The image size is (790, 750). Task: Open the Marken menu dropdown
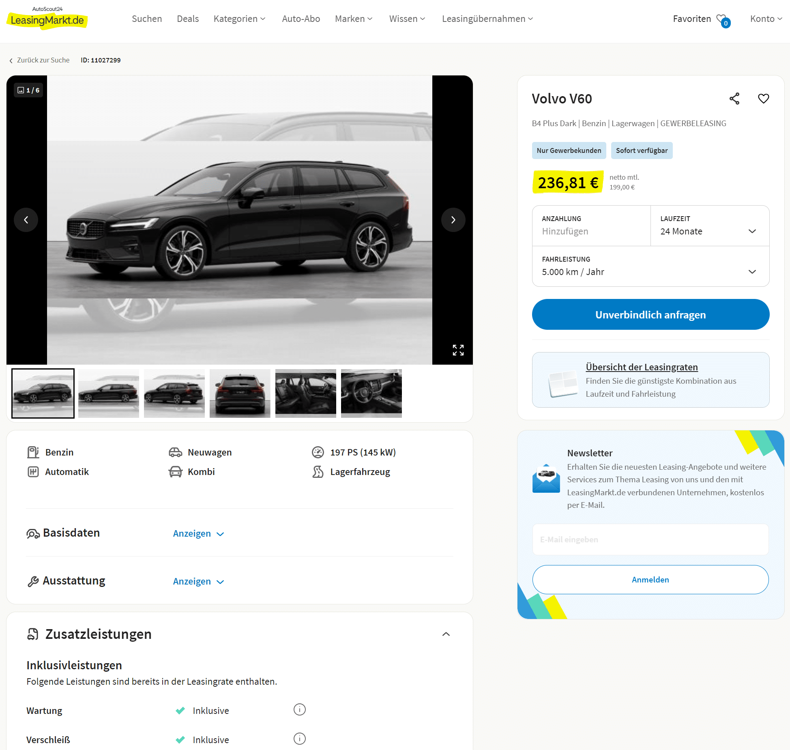[354, 19]
